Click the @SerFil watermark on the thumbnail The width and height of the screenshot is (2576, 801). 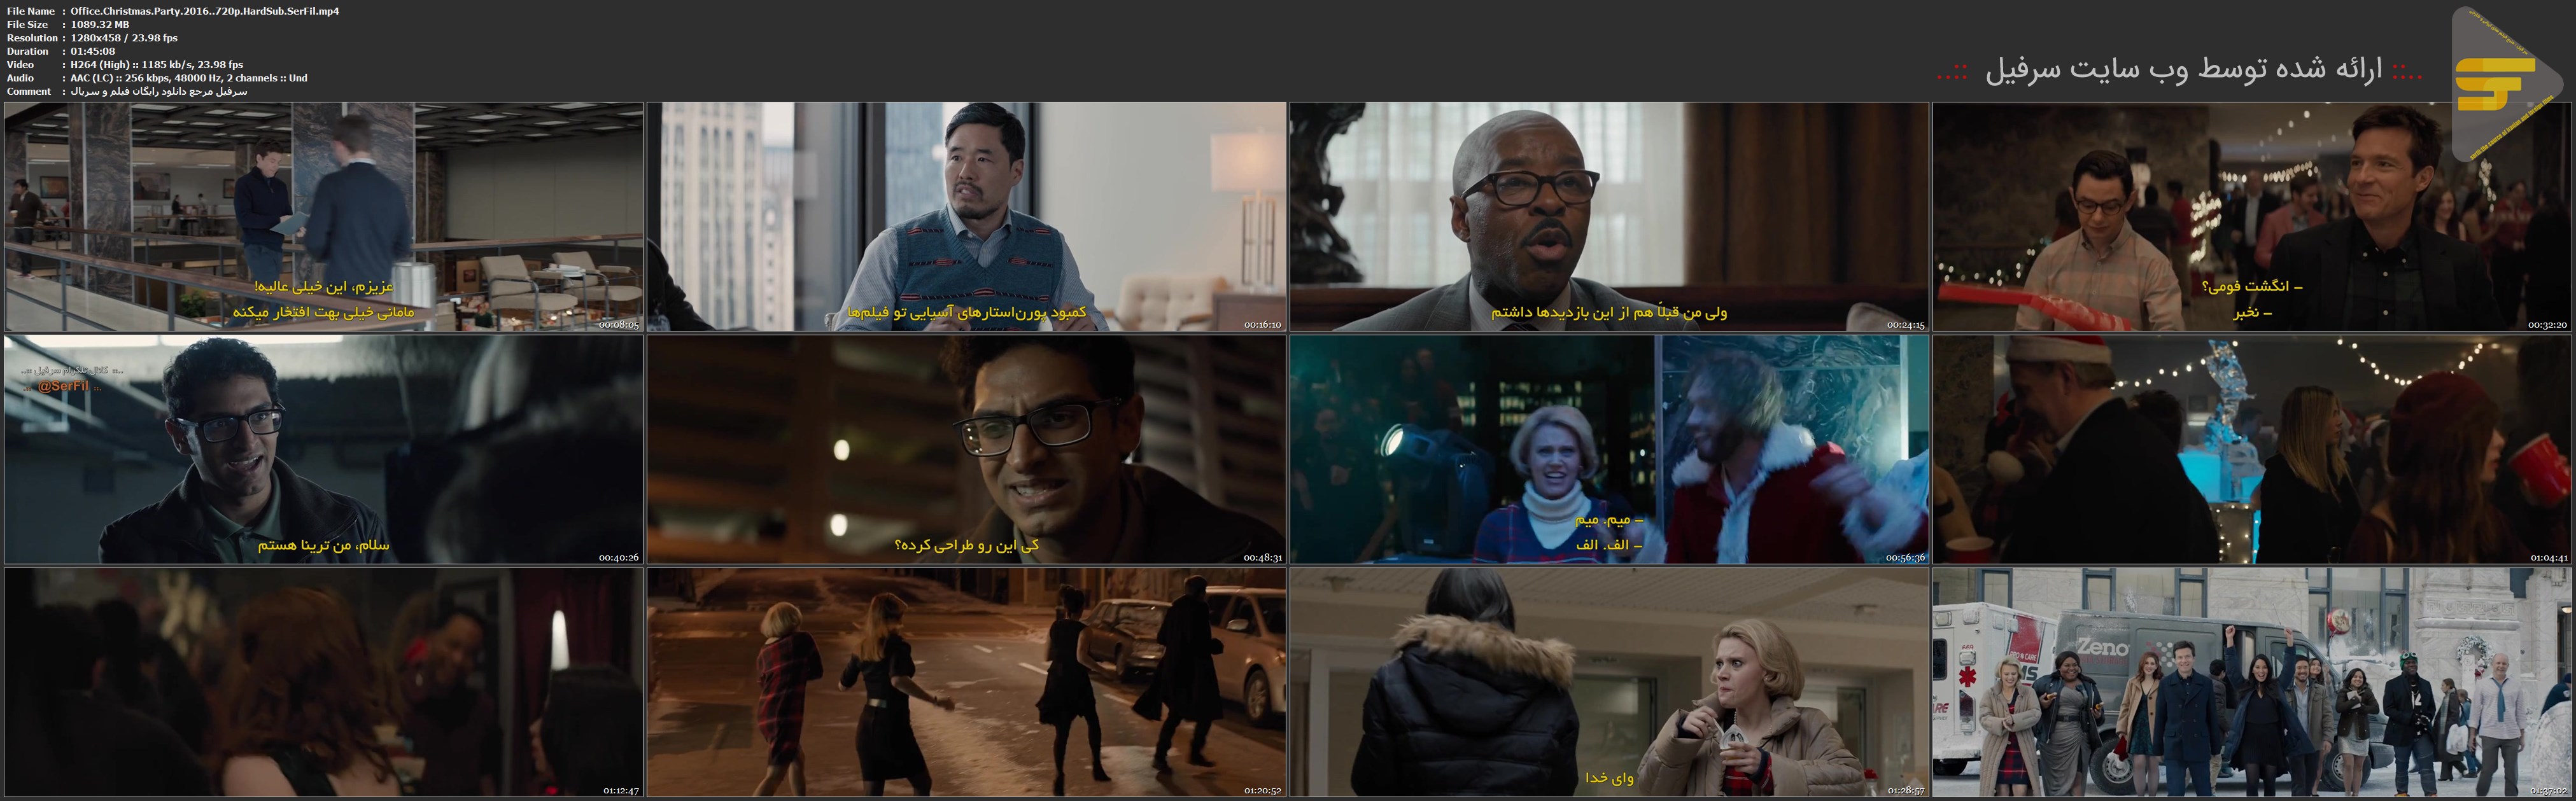click(62, 386)
